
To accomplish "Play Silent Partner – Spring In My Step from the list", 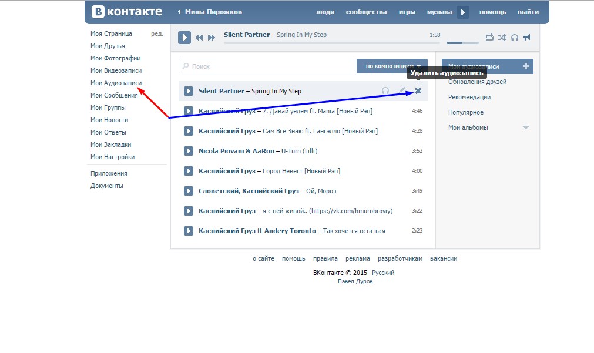I will point(188,91).
